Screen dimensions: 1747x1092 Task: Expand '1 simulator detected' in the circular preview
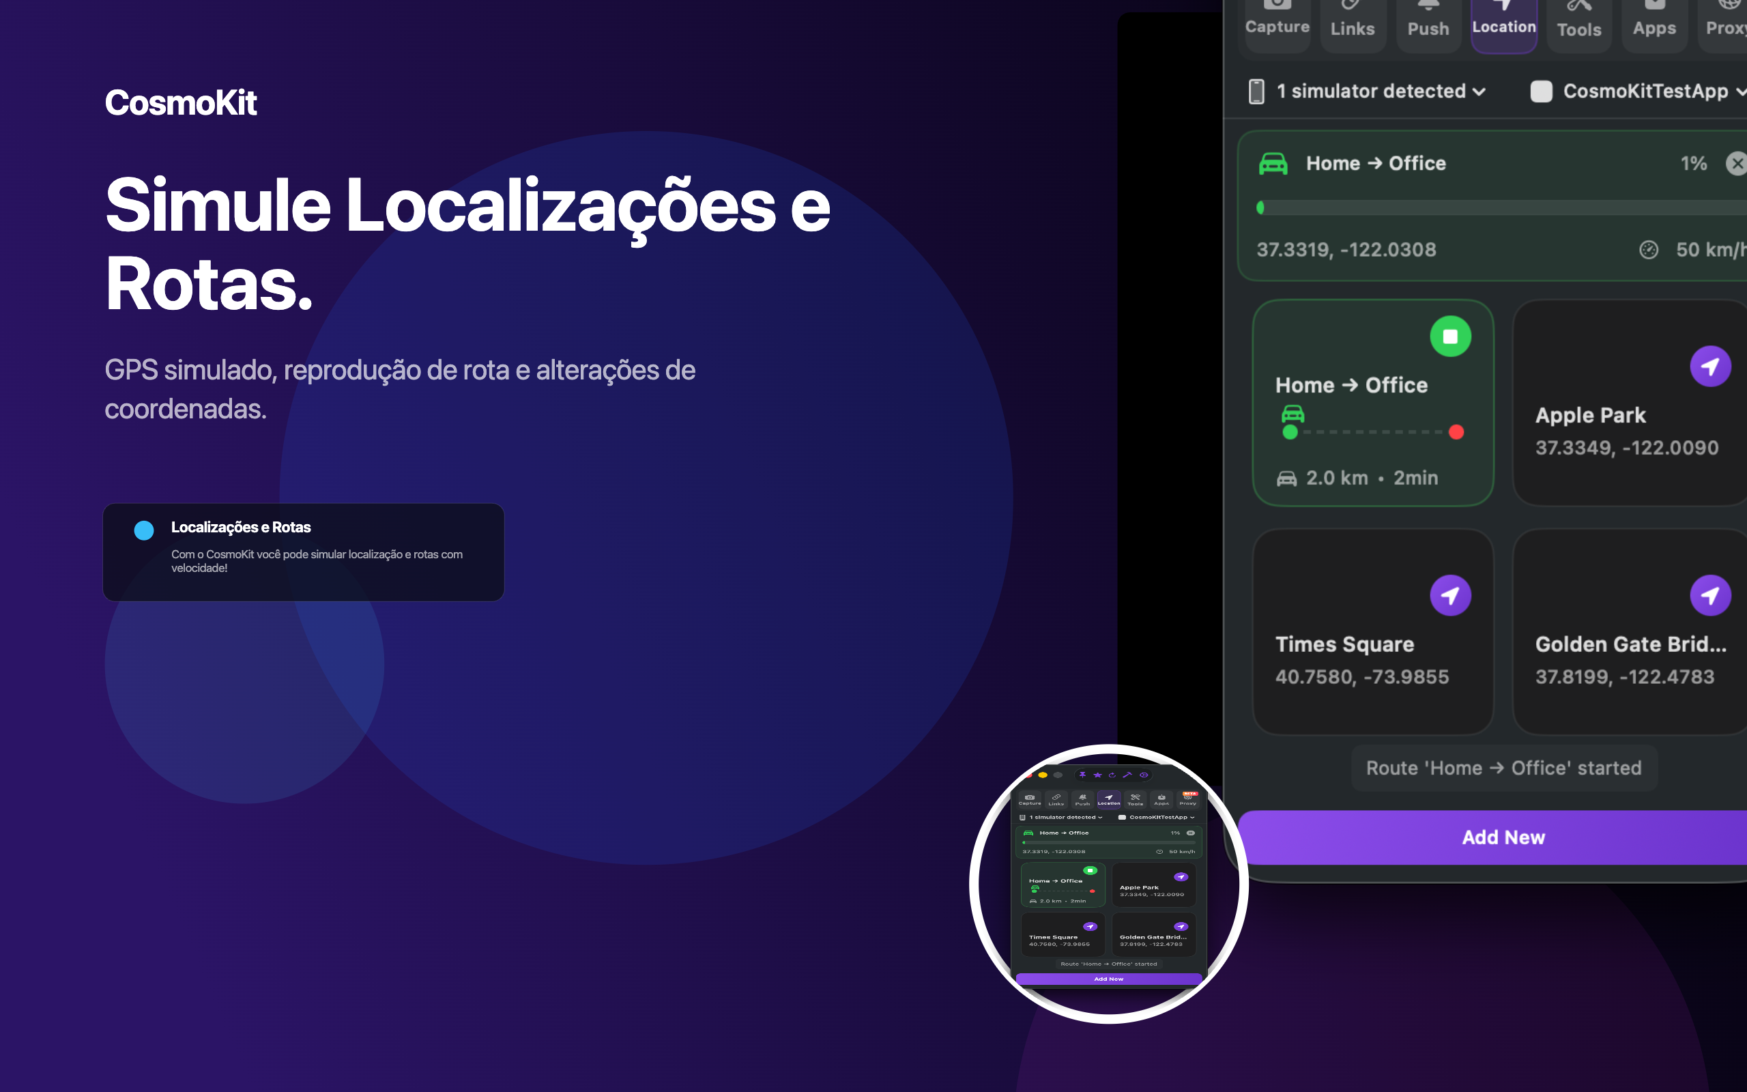(x=1065, y=818)
